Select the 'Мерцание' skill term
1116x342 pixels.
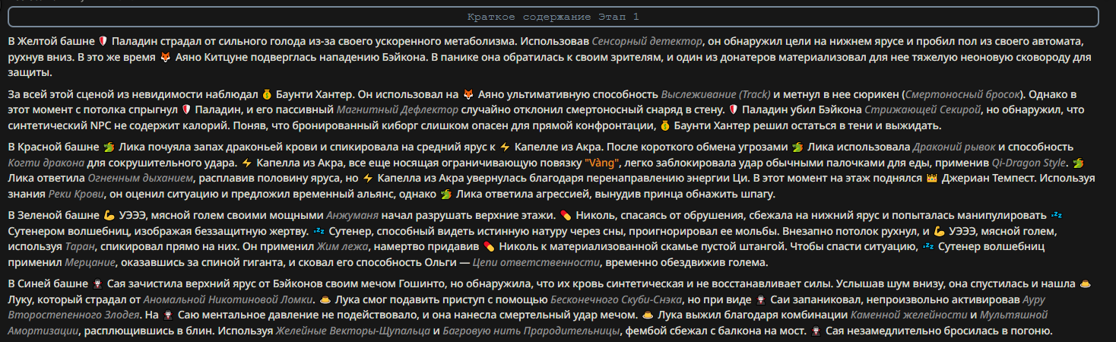(90, 262)
